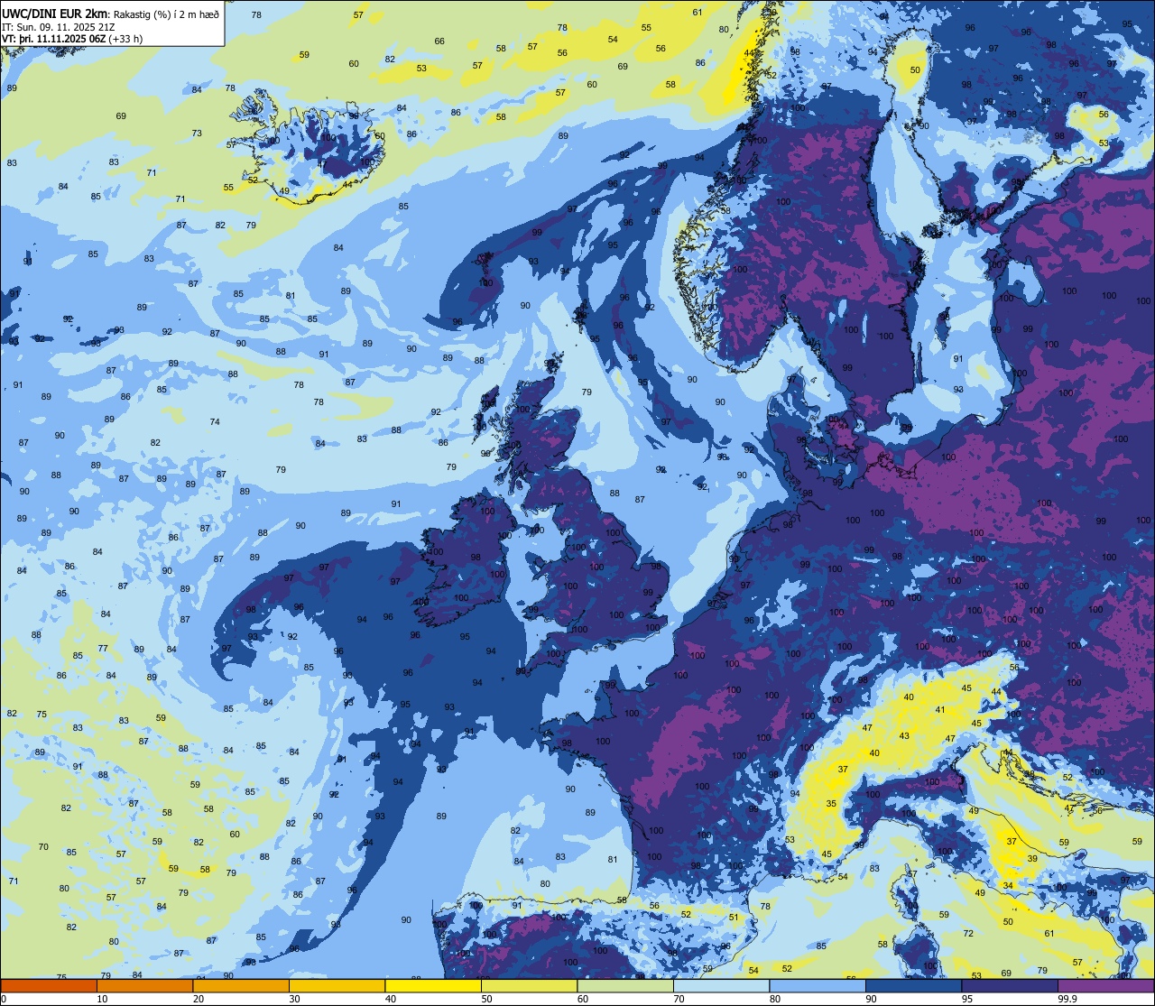Viewport: 1155px width, 1006px height.
Task: Click the purple legend swatch above 99.9
Action: point(1105,985)
